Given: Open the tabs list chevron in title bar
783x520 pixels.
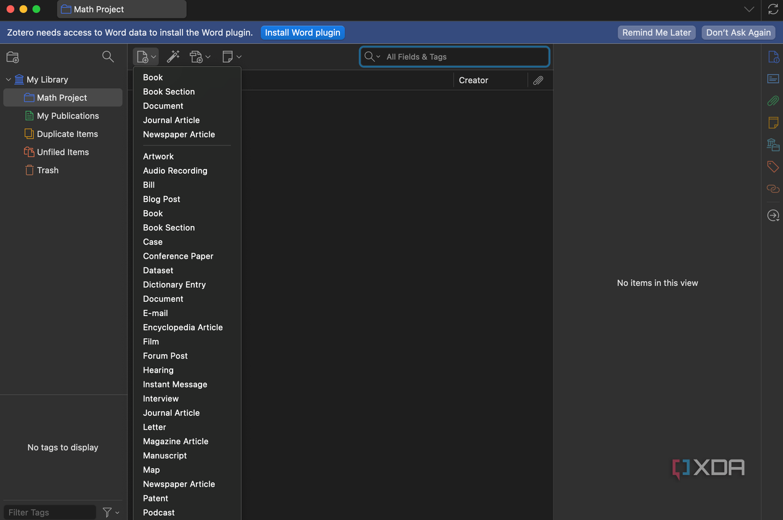Looking at the screenshot, I should click(749, 9).
